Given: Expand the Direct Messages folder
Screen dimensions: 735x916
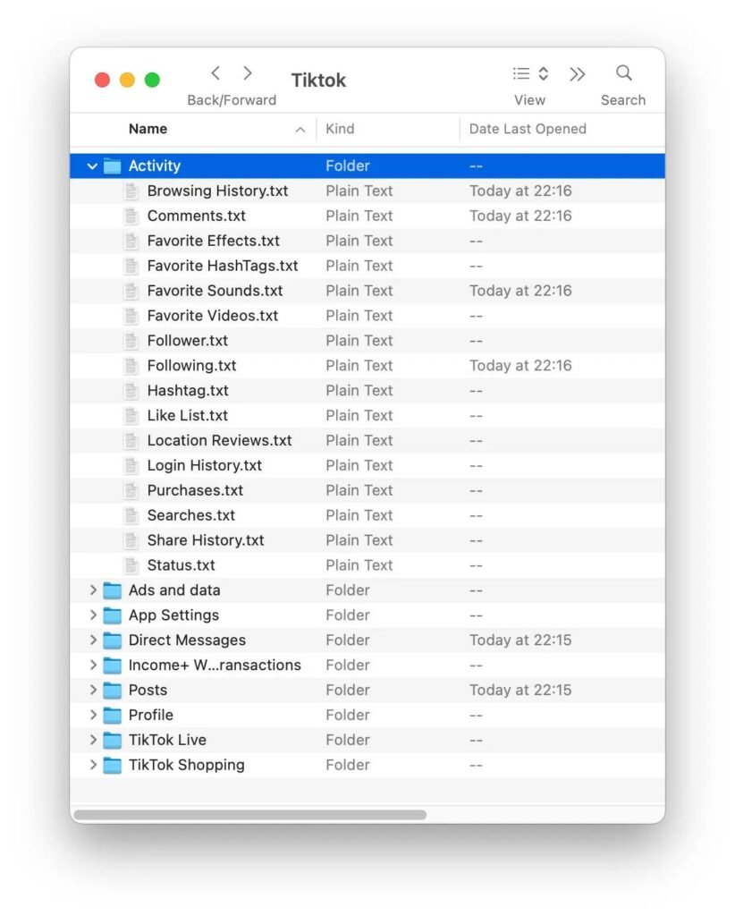Looking at the screenshot, I should coord(93,640).
